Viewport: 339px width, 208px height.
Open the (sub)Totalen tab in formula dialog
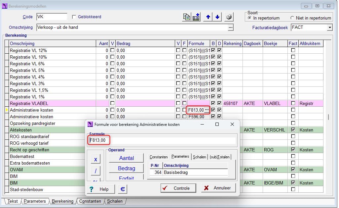[x=220, y=157]
